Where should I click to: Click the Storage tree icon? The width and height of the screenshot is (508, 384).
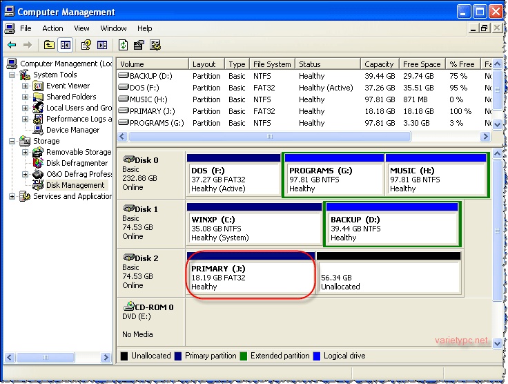tap(25, 141)
